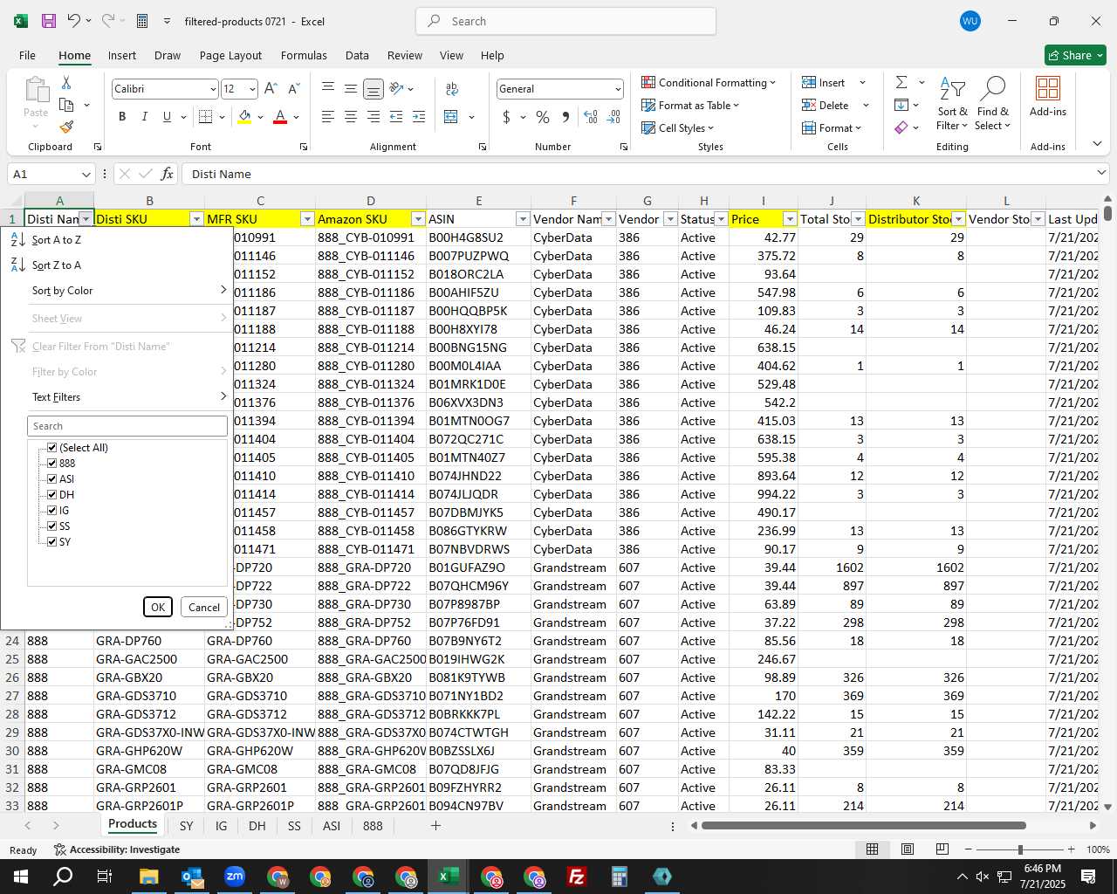This screenshot has height=894, width=1117.
Task: Click the Merge & Center icon
Action: tap(451, 117)
